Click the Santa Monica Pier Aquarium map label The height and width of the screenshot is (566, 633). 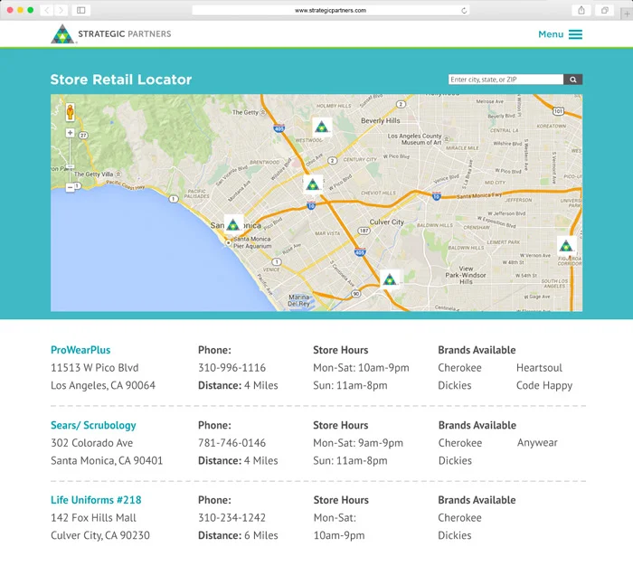tap(252, 242)
